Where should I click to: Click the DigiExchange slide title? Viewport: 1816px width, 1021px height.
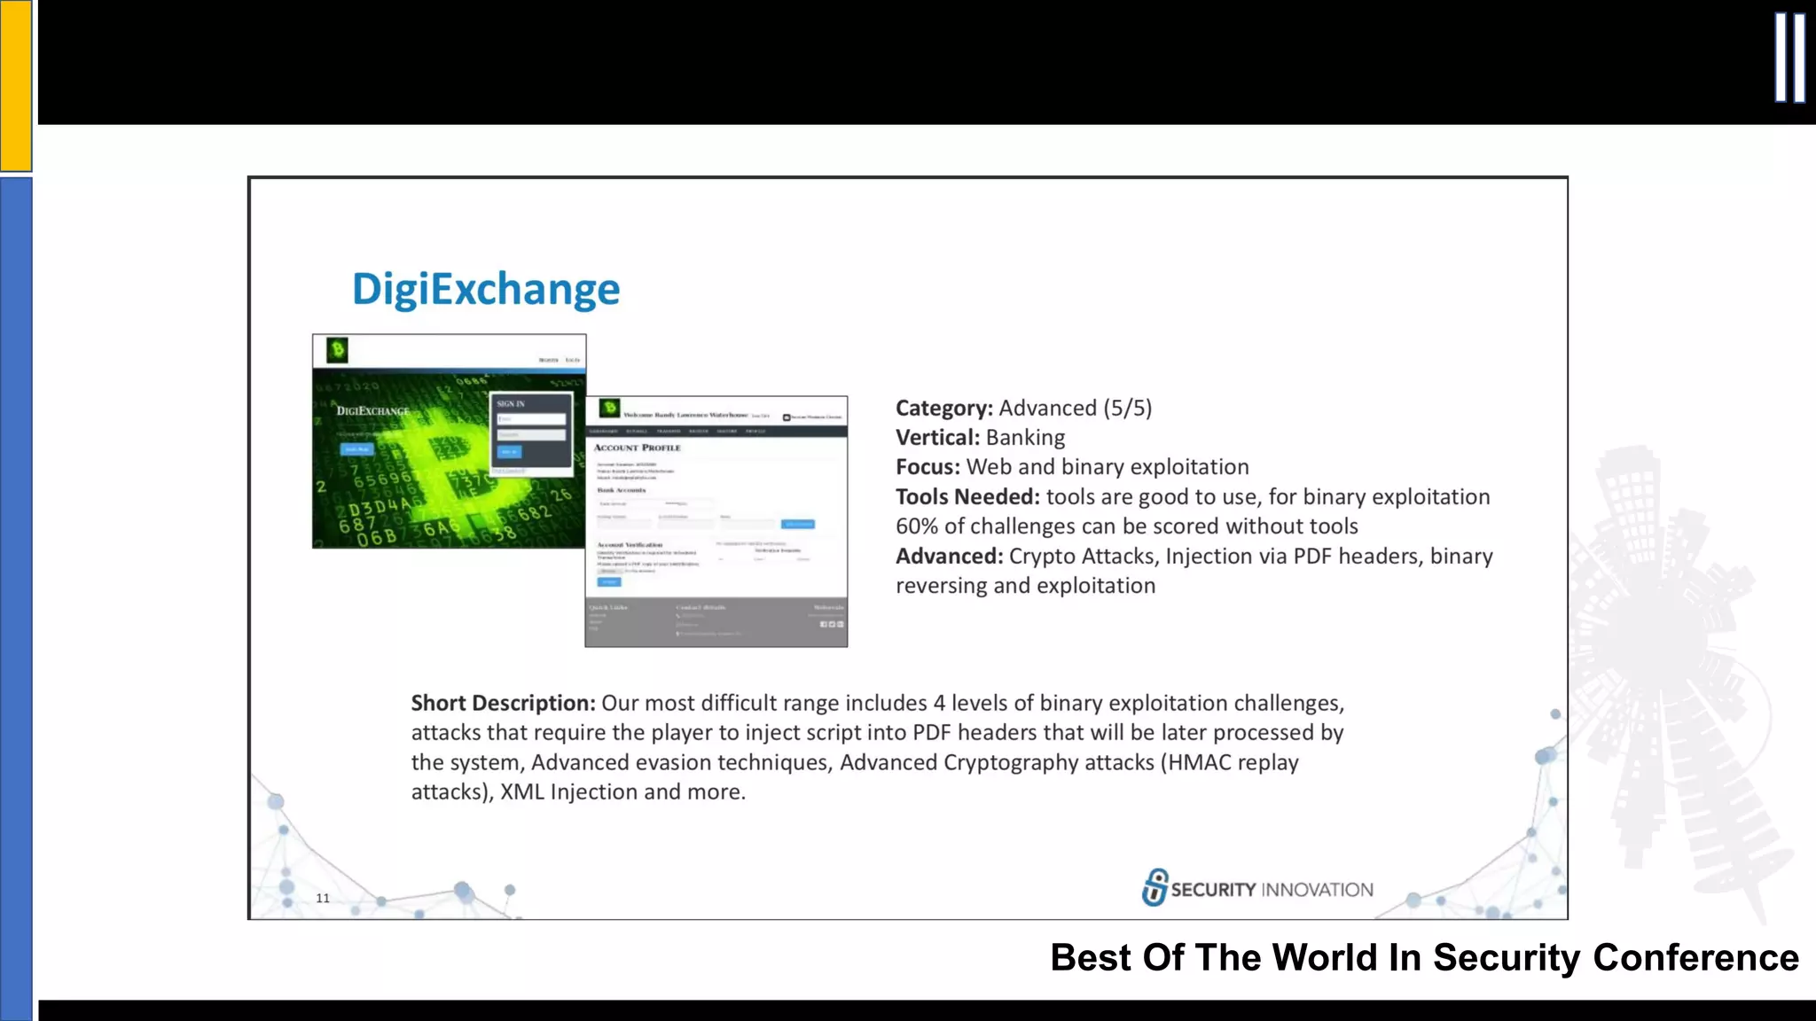coord(486,289)
